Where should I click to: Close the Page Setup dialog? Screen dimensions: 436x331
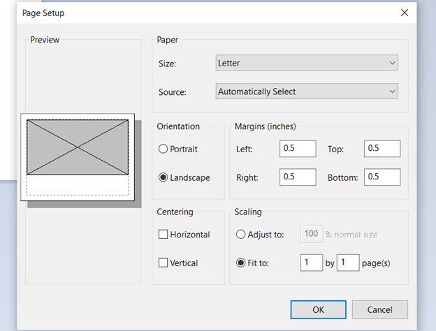click(405, 13)
